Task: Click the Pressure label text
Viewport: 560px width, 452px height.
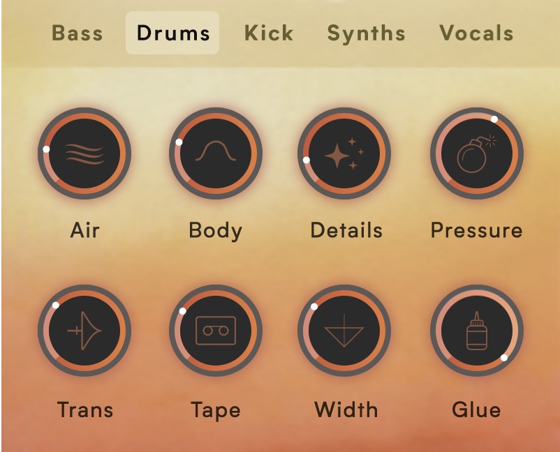Action: [477, 230]
